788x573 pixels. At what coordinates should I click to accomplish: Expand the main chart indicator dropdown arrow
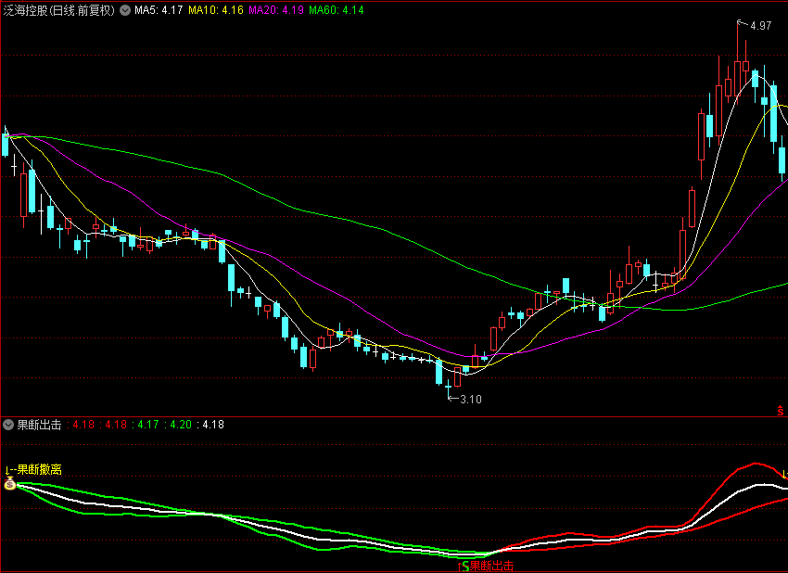tap(125, 10)
